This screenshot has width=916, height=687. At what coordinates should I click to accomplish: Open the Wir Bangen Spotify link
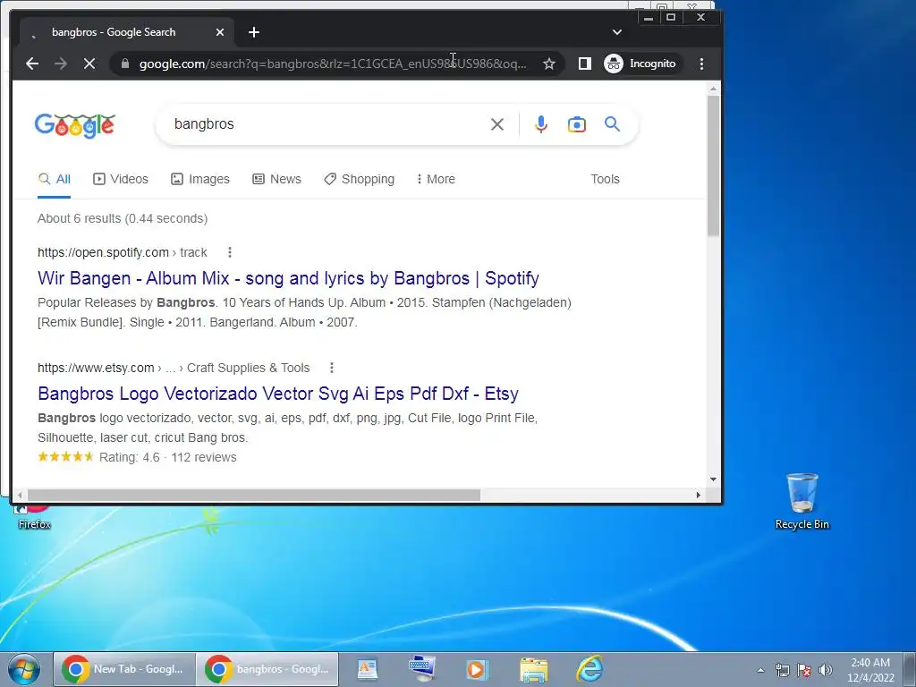pos(289,278)
